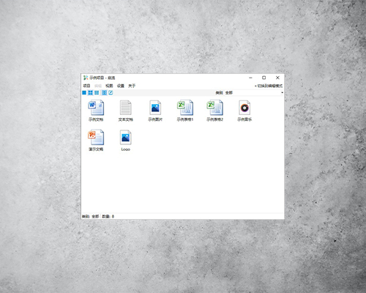Switch to list rows view in toolbar
The image size is (366, 293).
click(x=97, y=93)
